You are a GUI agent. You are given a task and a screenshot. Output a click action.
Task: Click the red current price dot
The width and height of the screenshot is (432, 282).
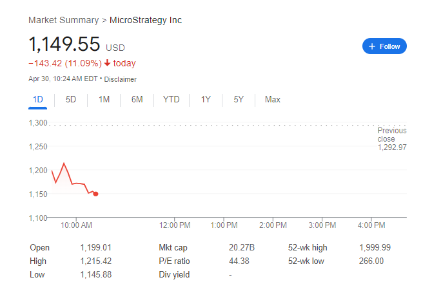(96, 194)
